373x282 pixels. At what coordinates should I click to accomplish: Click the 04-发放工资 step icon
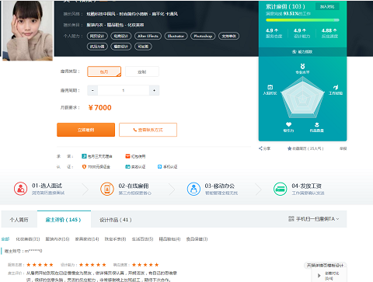[281, 189]
